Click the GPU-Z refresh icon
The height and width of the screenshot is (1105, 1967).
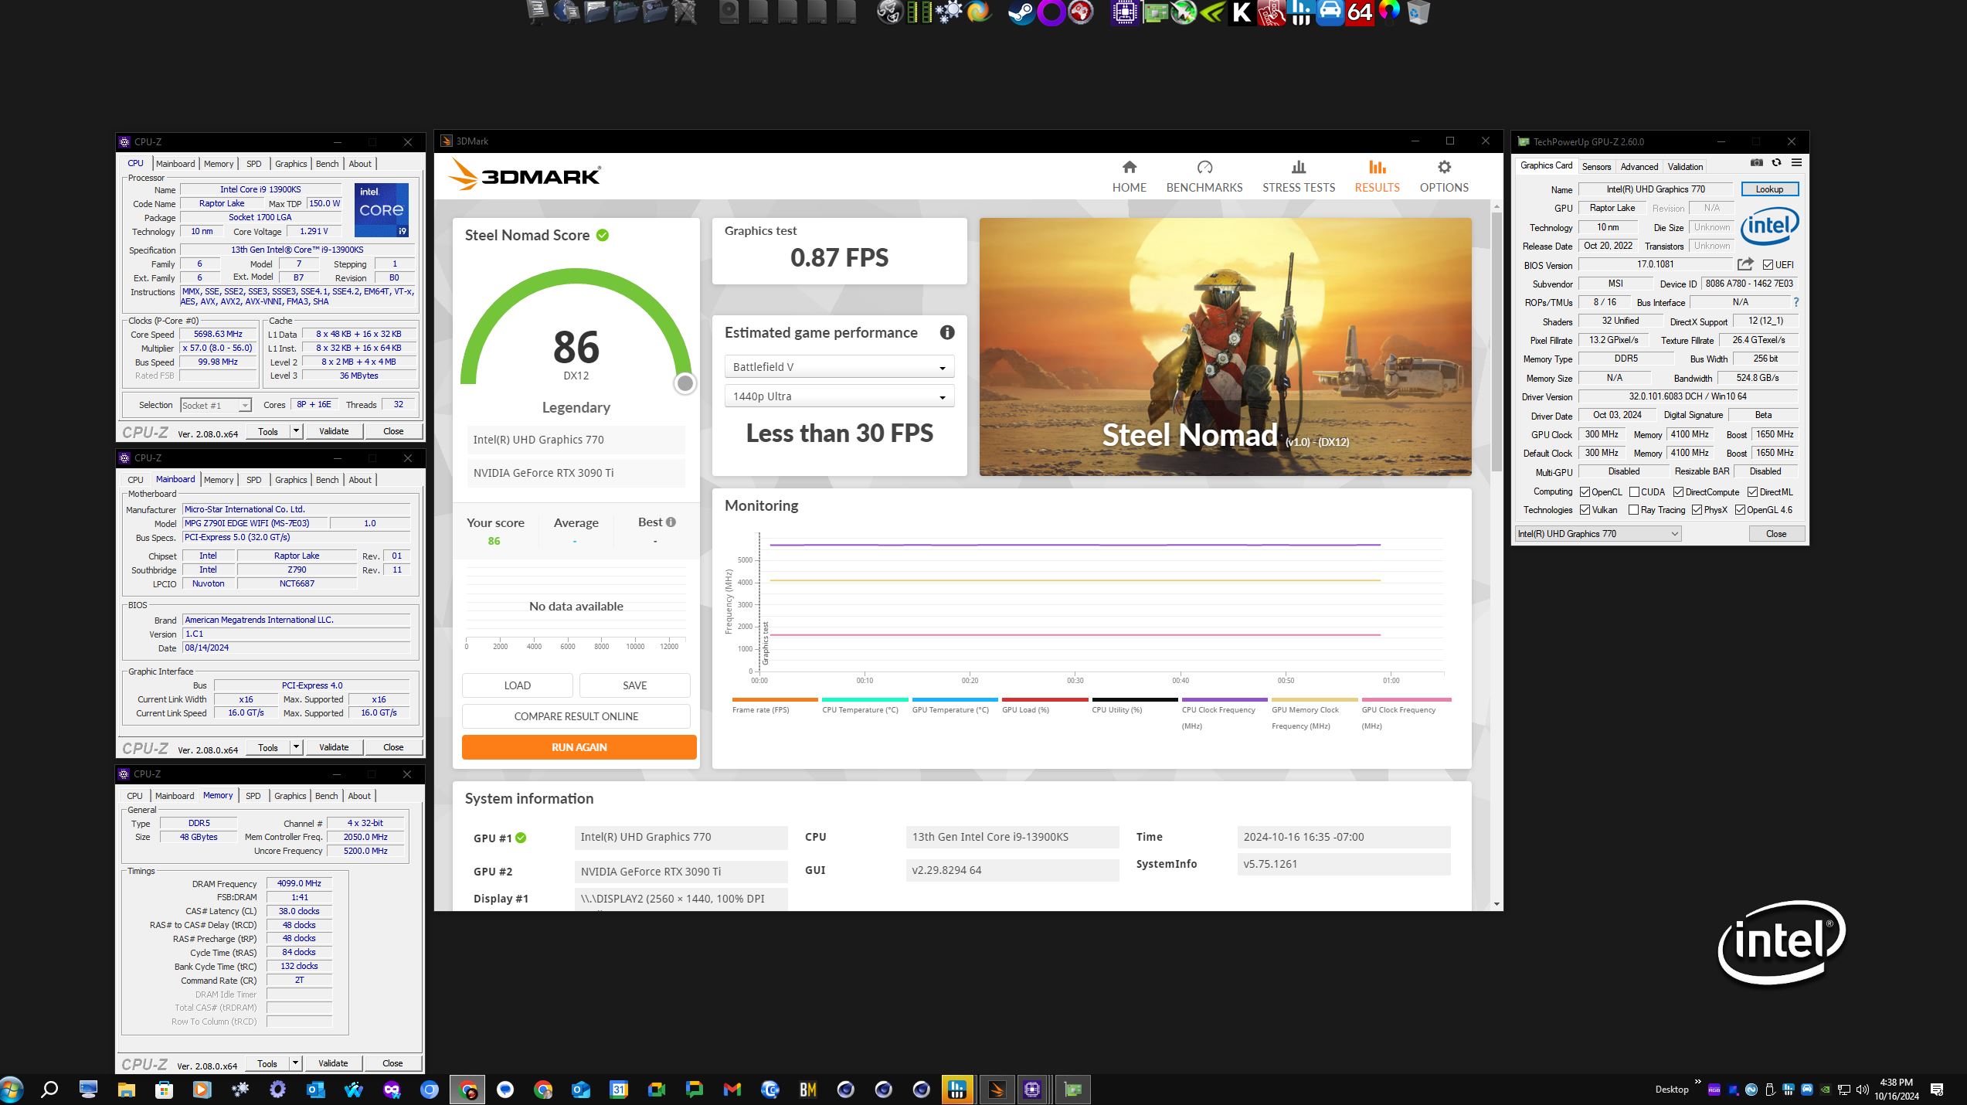click(x=1776, y=163)
